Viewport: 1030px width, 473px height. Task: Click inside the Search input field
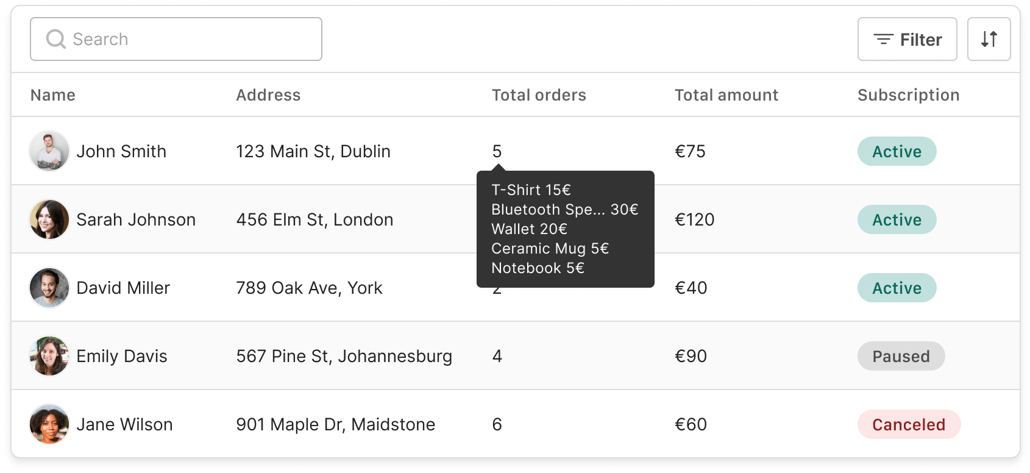tap(189, 40)
